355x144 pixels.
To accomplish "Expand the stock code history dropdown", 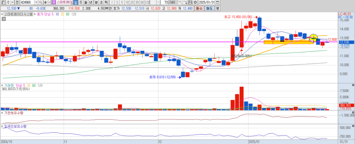I will click(36, 3).
